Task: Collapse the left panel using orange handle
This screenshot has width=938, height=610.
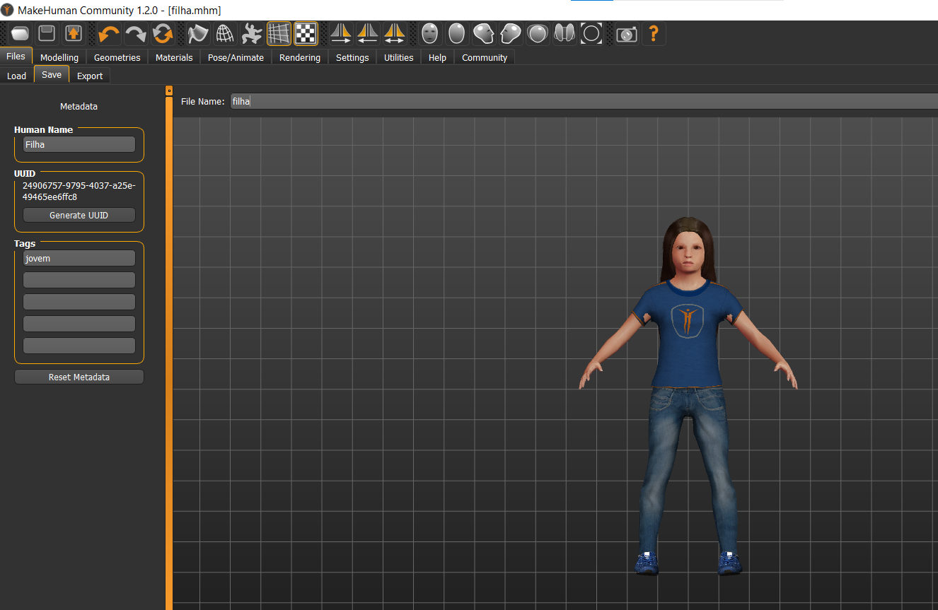Action: [x=169, y=90]
